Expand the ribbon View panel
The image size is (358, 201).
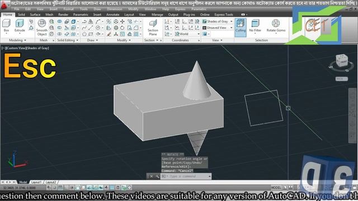[x=217, y=40]
